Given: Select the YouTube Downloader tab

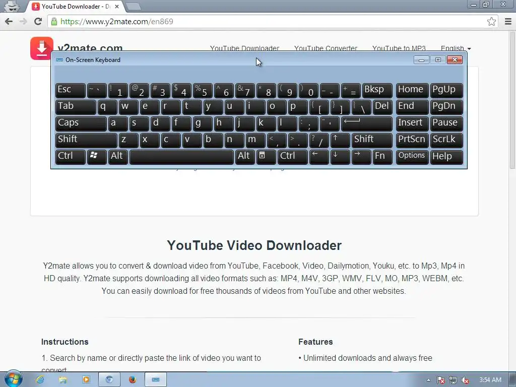Looking at the screenshot, I should pos(76,6).
